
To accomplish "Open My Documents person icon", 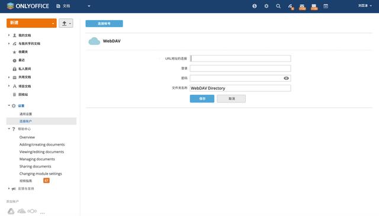I will (14, 36).
